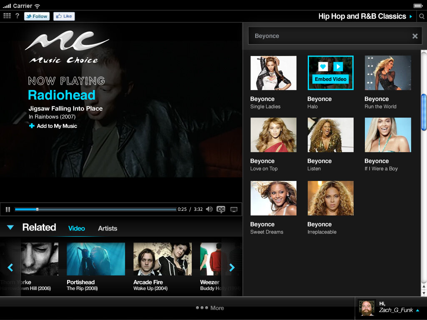
Task: Show previous related videos with left arrow
Action: click(10, 267)
